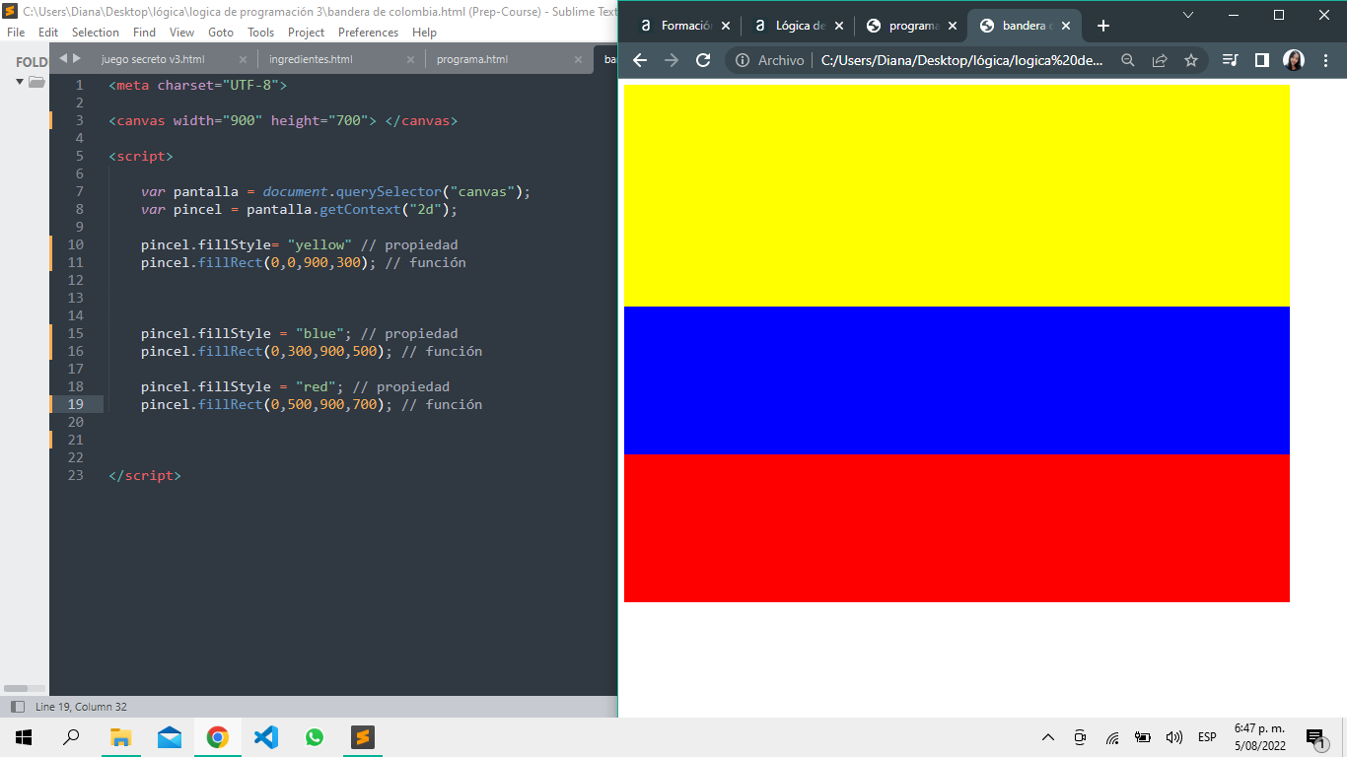1347x757 pixels.
Task: Collapse the folder in Sublime sidebar
Action: (x=20, y=81)
